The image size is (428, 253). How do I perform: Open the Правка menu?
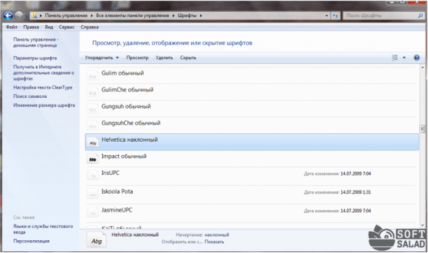coord(31,27)
